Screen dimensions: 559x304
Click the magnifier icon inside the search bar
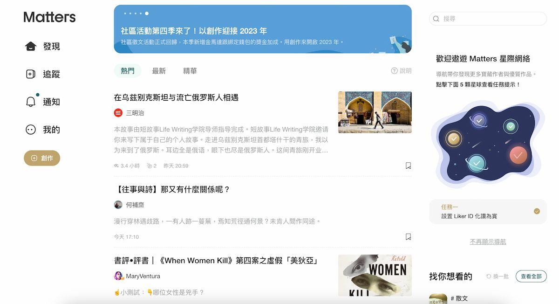pos(436,19)
